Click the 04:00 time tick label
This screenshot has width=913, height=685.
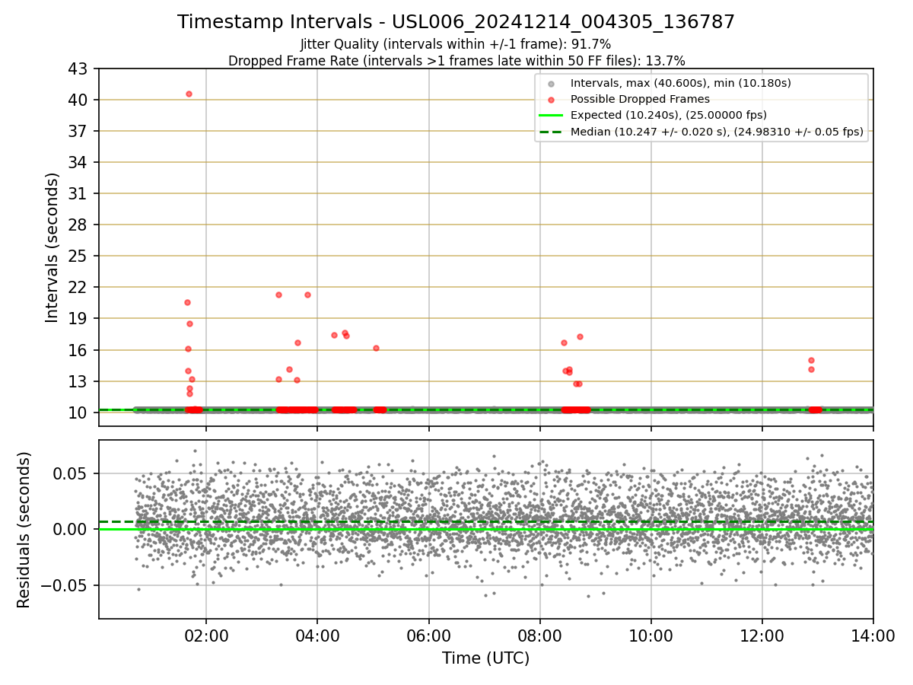click(317, 636)
